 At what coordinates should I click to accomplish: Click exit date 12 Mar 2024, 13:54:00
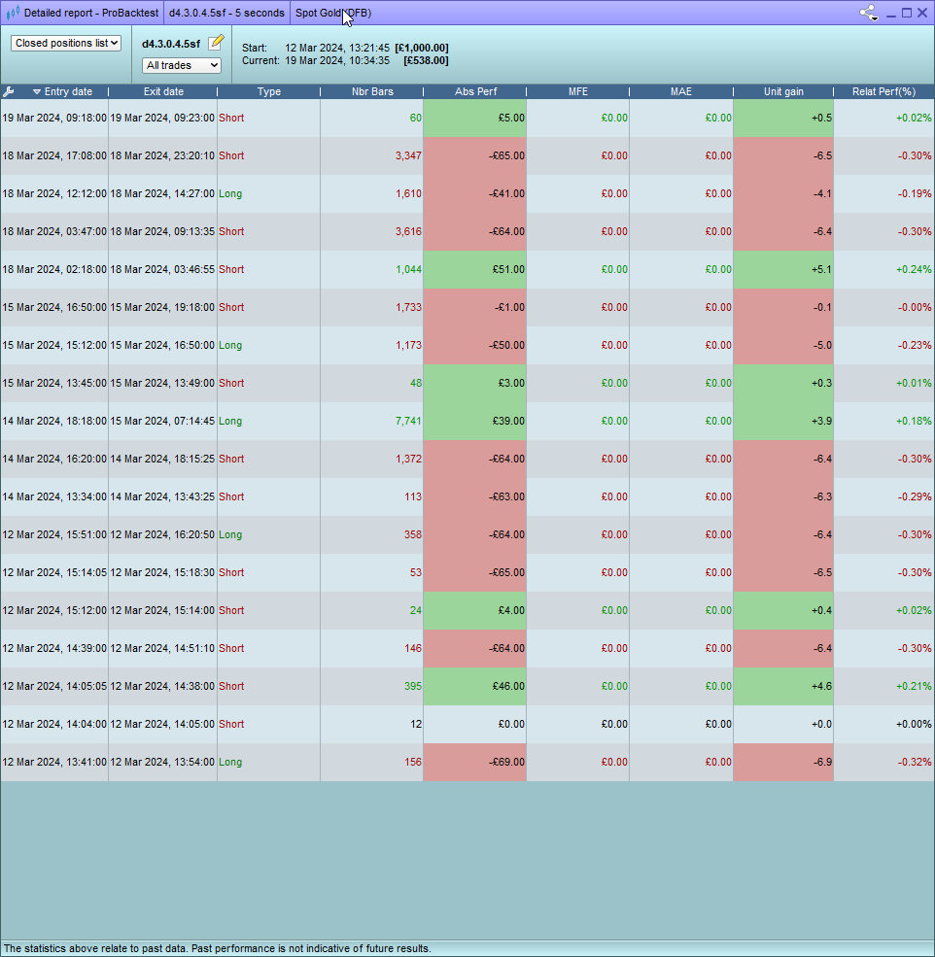tap(162, 761)
